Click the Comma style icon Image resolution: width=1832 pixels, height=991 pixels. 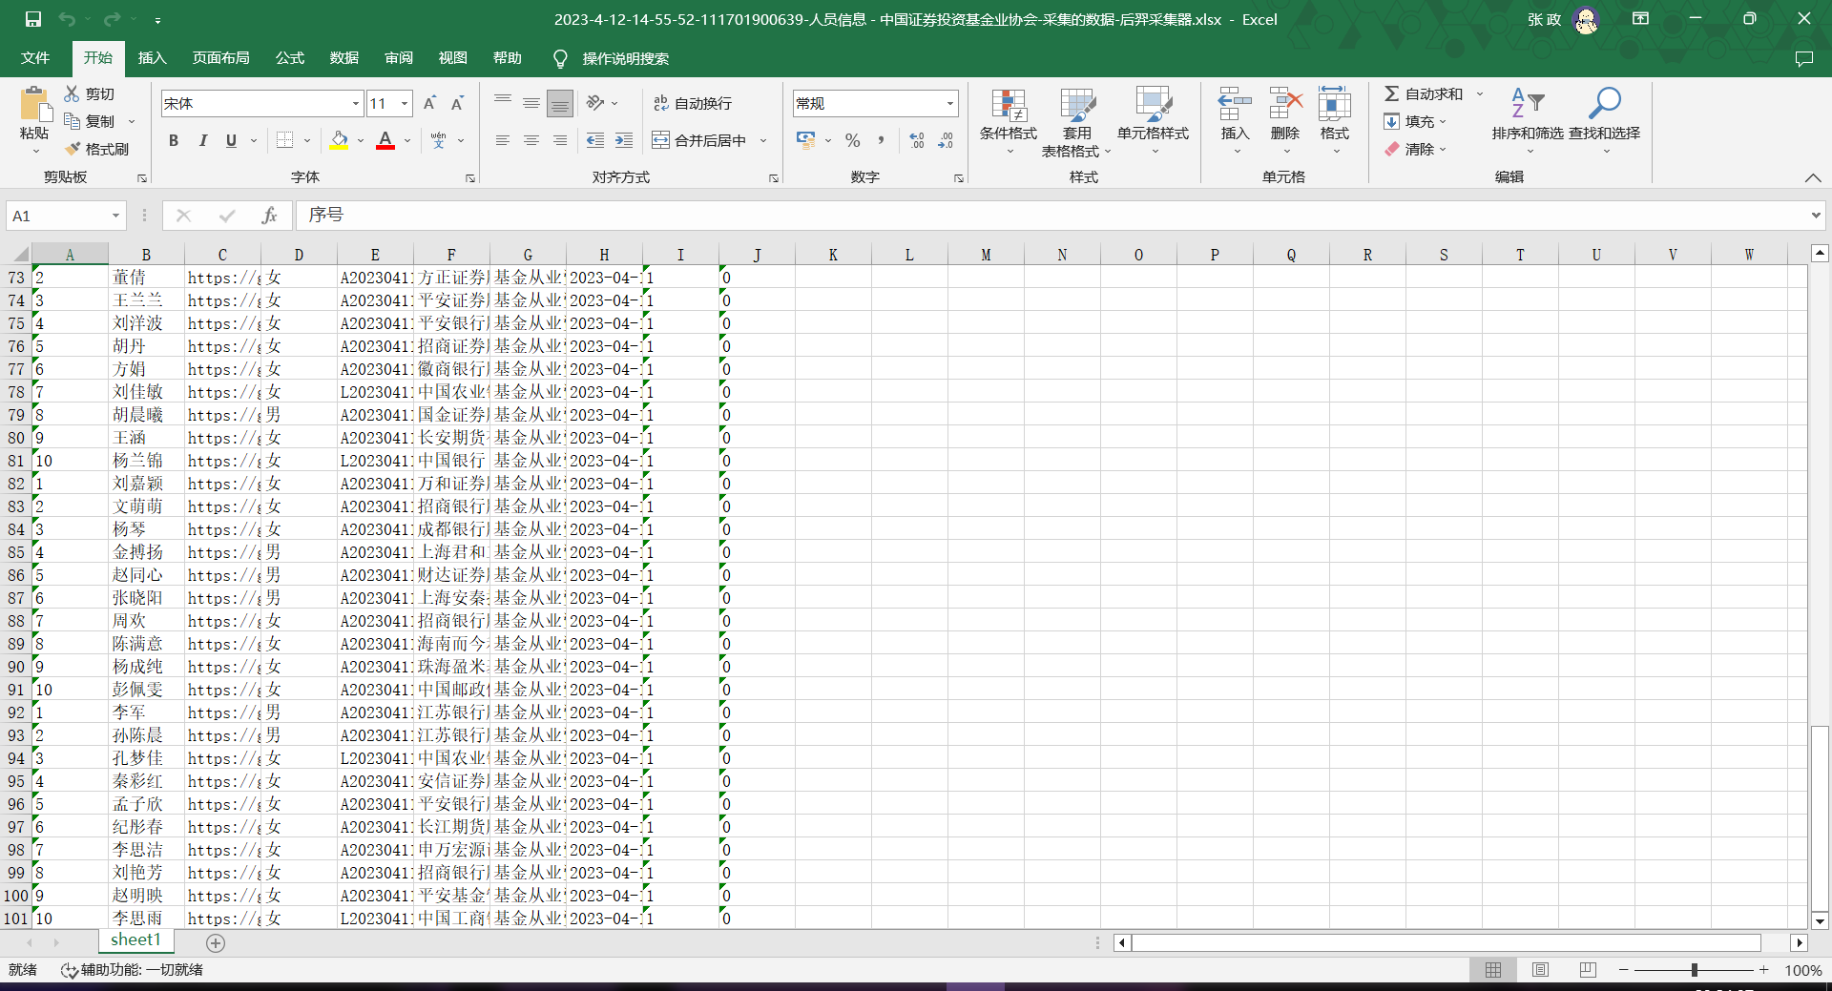pyautogui.click(x=881, y=140)
